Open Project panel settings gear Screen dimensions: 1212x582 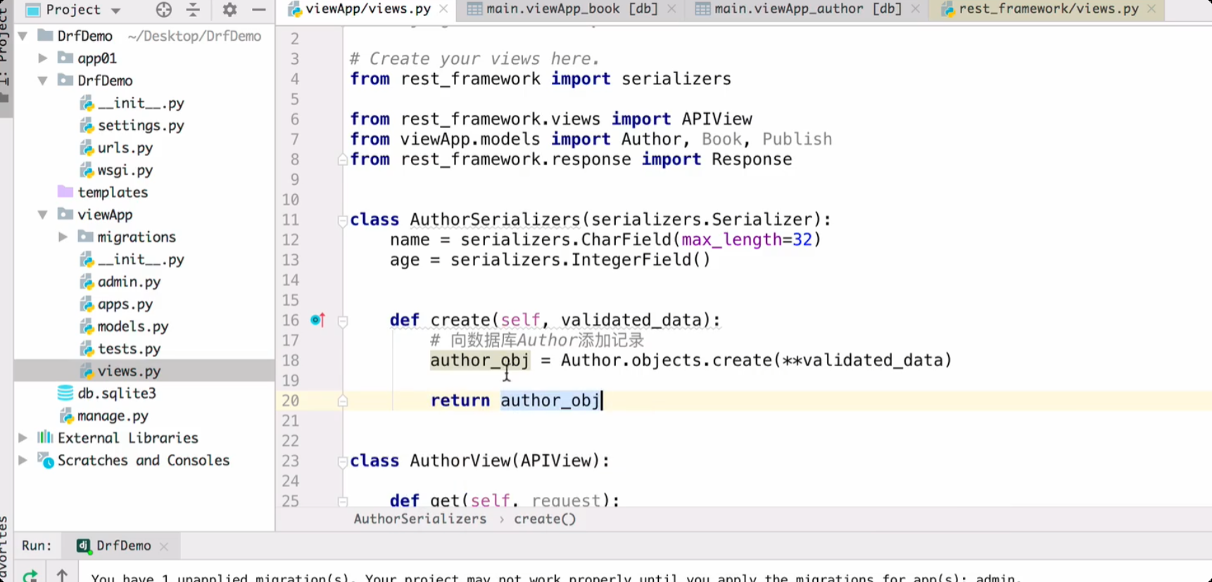[x=229, y=10]
